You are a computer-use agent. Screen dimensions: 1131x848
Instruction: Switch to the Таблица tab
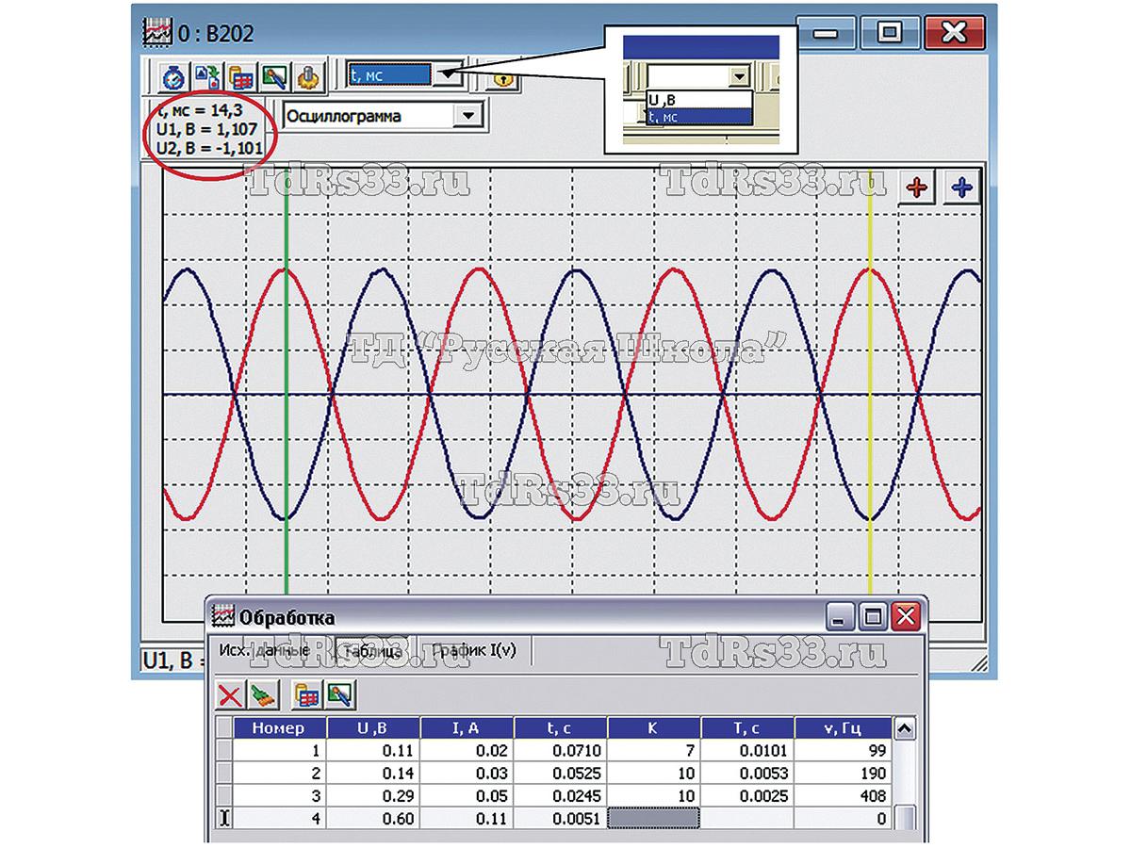click(373, 651)
